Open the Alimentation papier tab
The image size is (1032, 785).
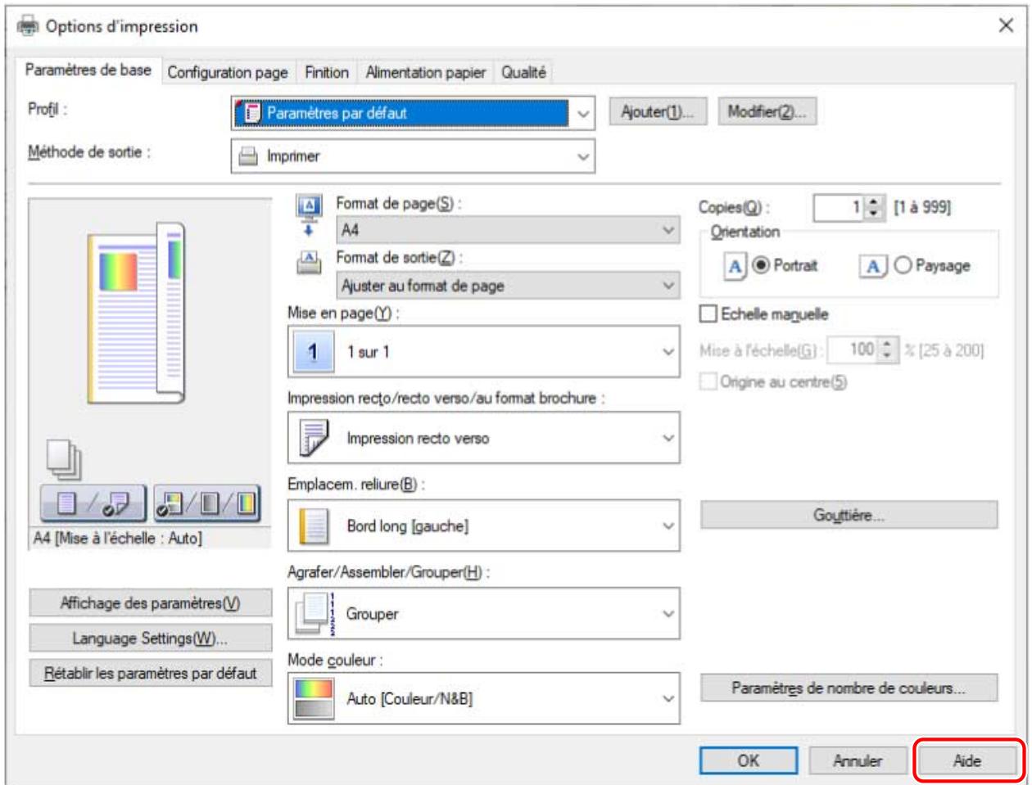[426, 72]
